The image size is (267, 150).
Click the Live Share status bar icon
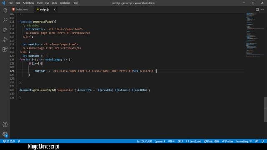tap(19, 141)
